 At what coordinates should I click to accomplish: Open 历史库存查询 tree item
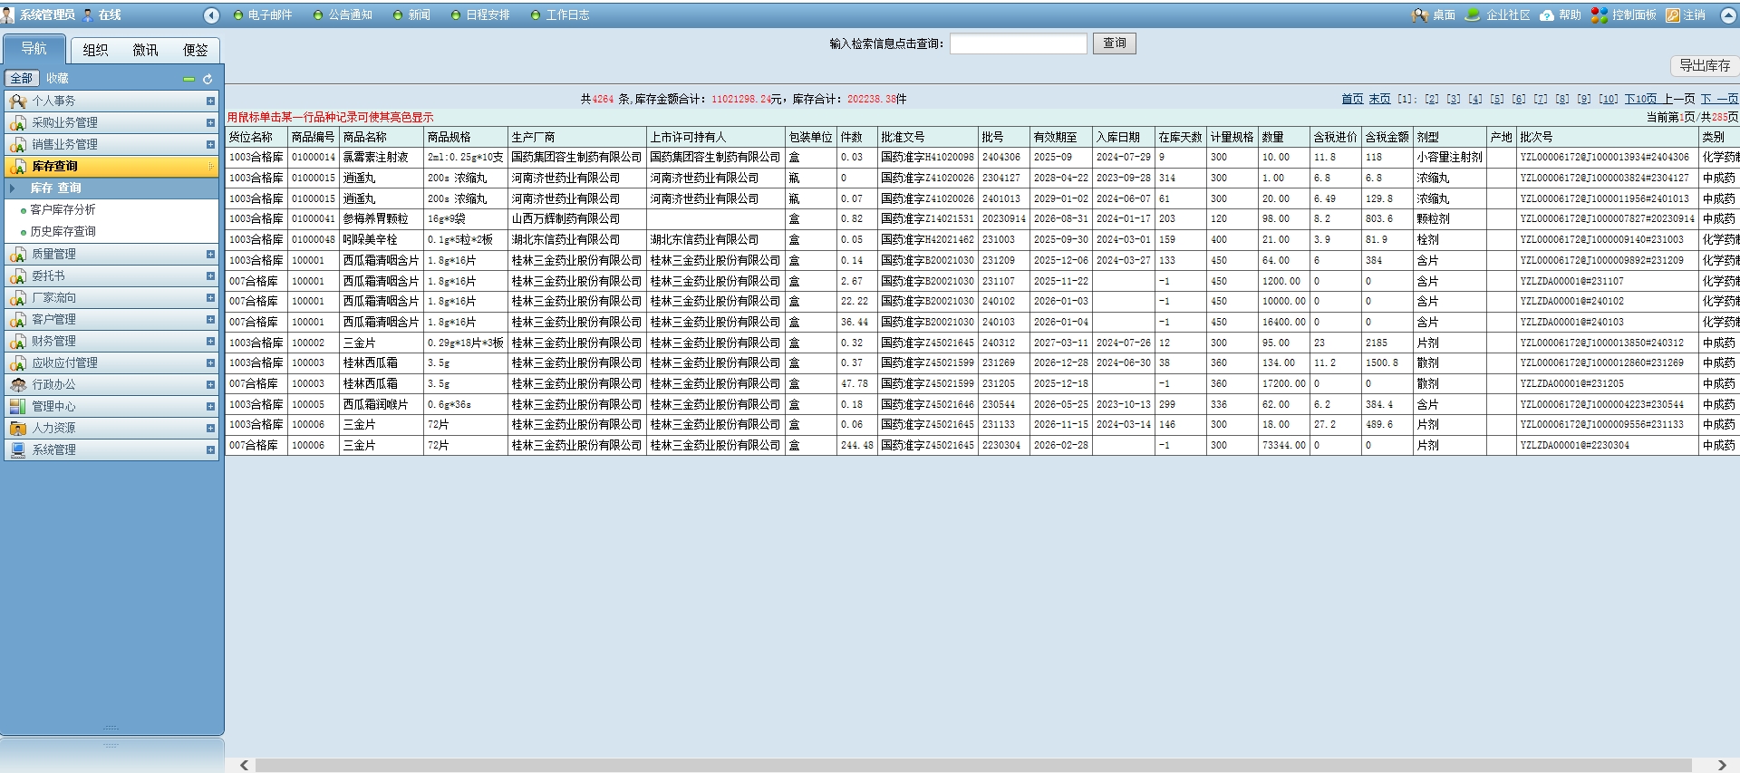click(x=63, y=231)
